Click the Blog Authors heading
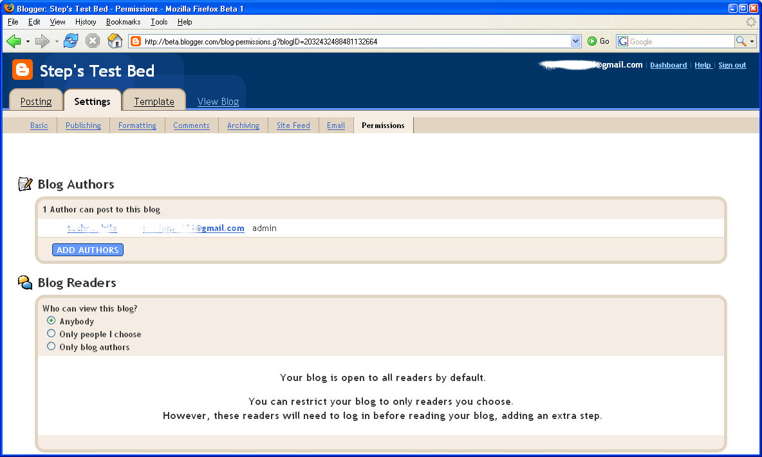The image size is (762, 457). (x=76, y=184)
